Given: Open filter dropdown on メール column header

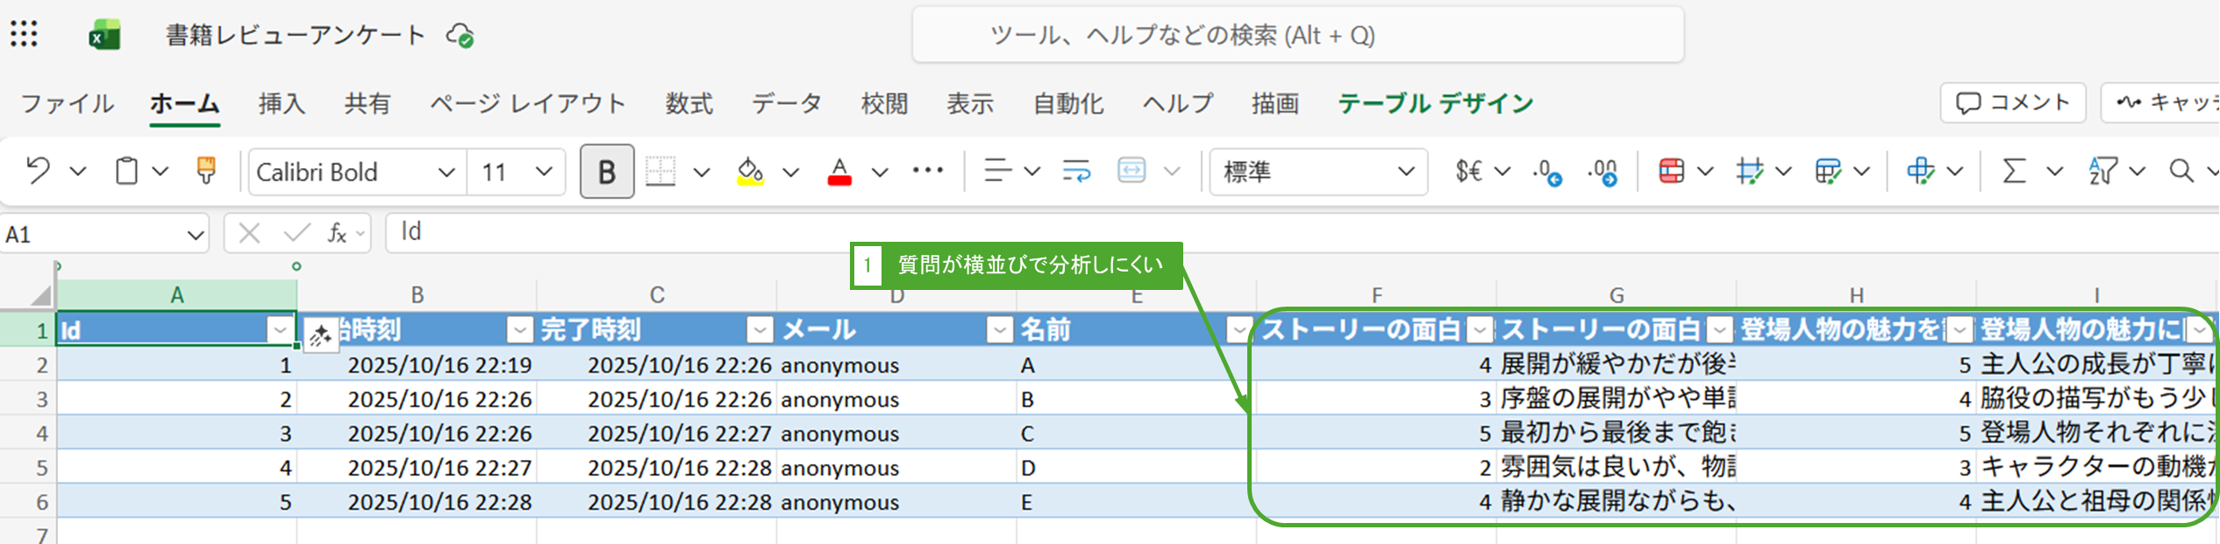Looking at the screenshot, I should [999, 329].
